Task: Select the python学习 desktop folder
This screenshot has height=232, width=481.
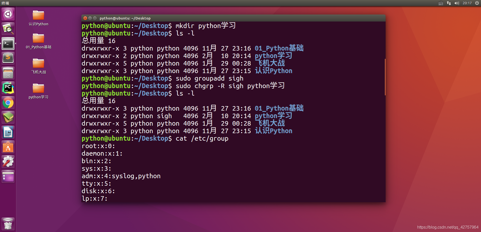Action: [x=38, y=91]
